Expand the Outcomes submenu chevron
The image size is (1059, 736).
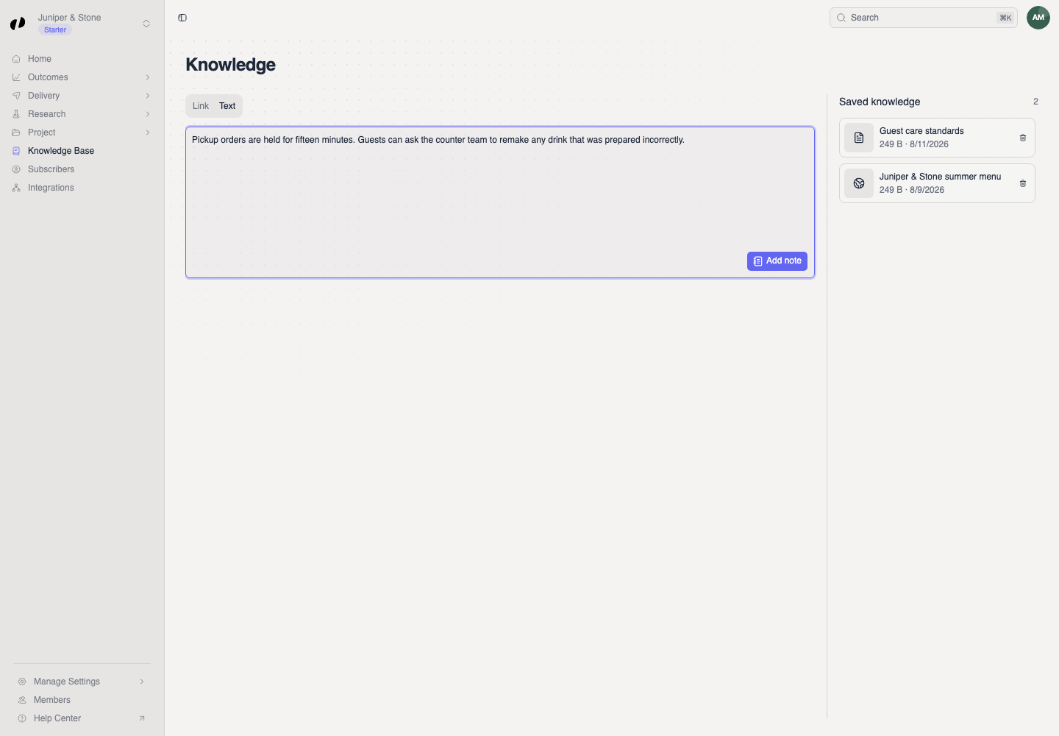point(148,77)
